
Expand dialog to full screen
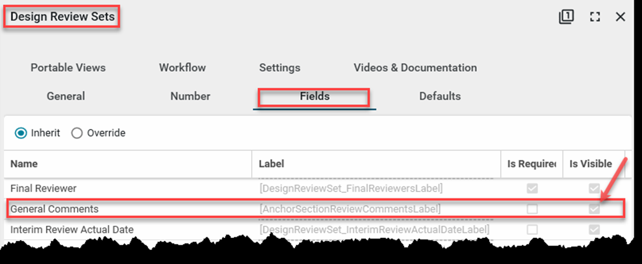coord(595,17)
